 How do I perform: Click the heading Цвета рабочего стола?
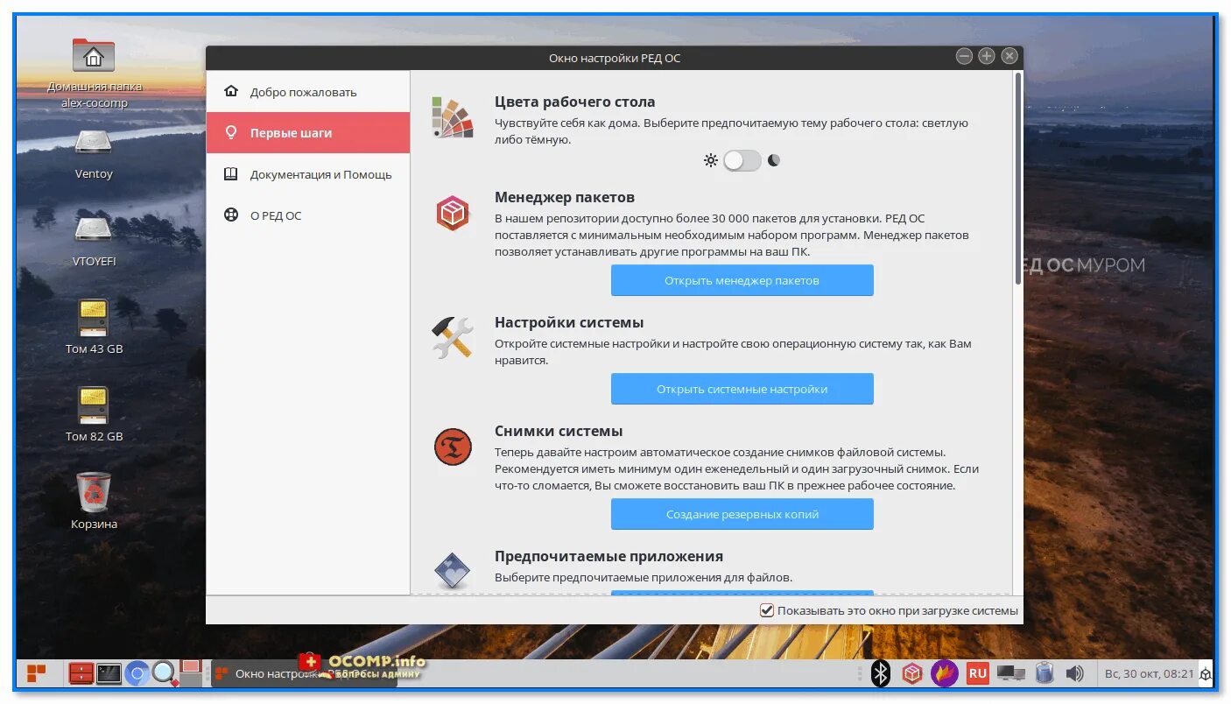pos(574,102)
